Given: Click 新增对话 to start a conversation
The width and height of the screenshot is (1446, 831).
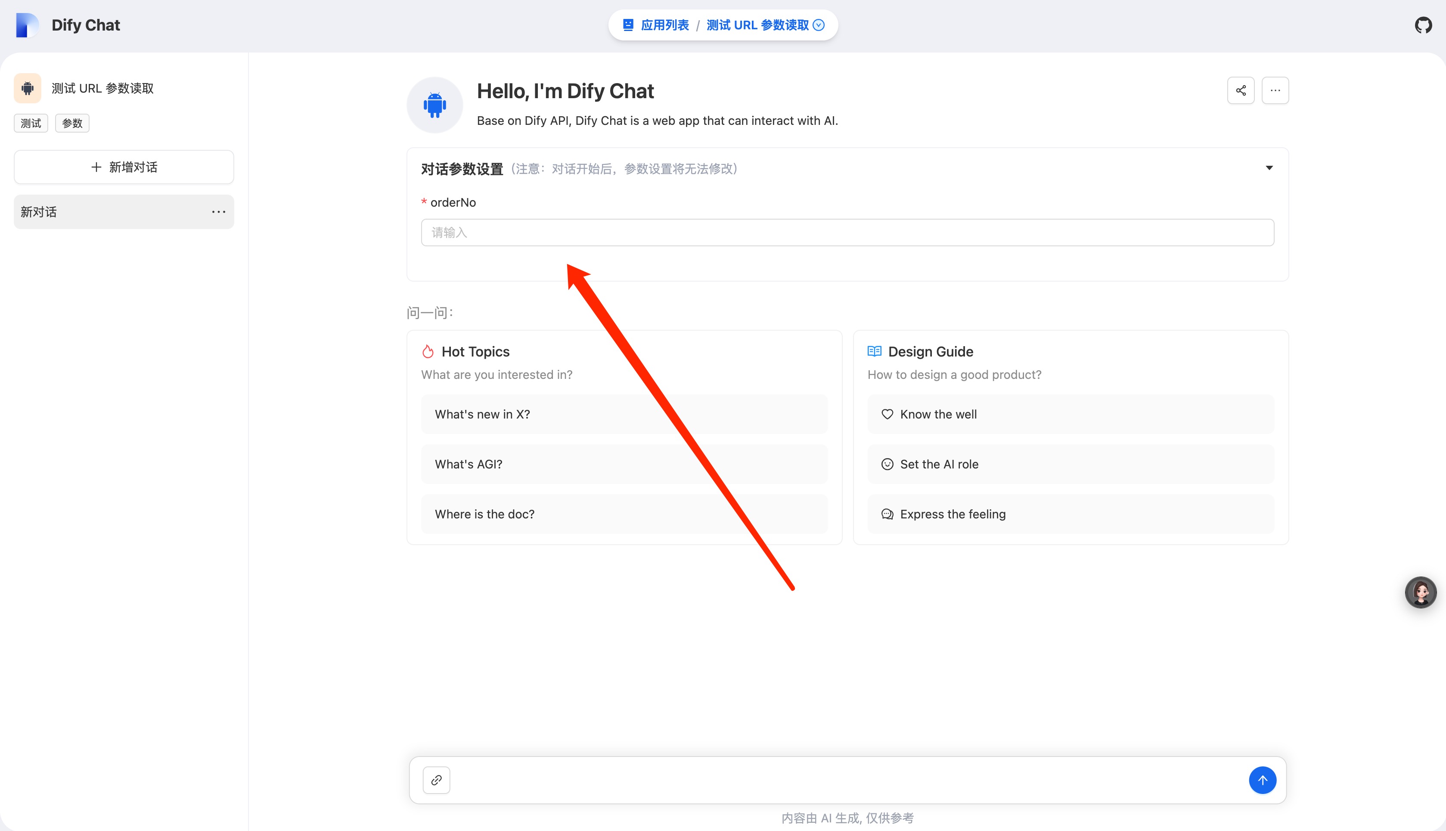Looking at the screenshot, I should pyautogui.click(x=124, y=167).
